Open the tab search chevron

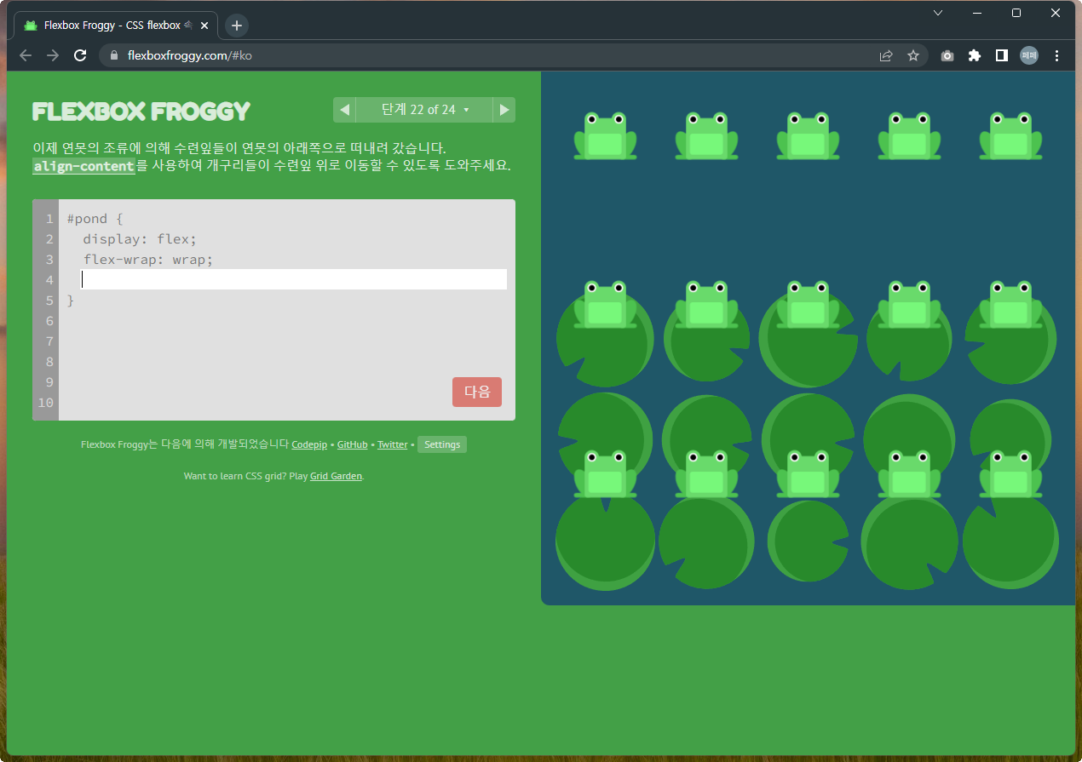point(938,13)
